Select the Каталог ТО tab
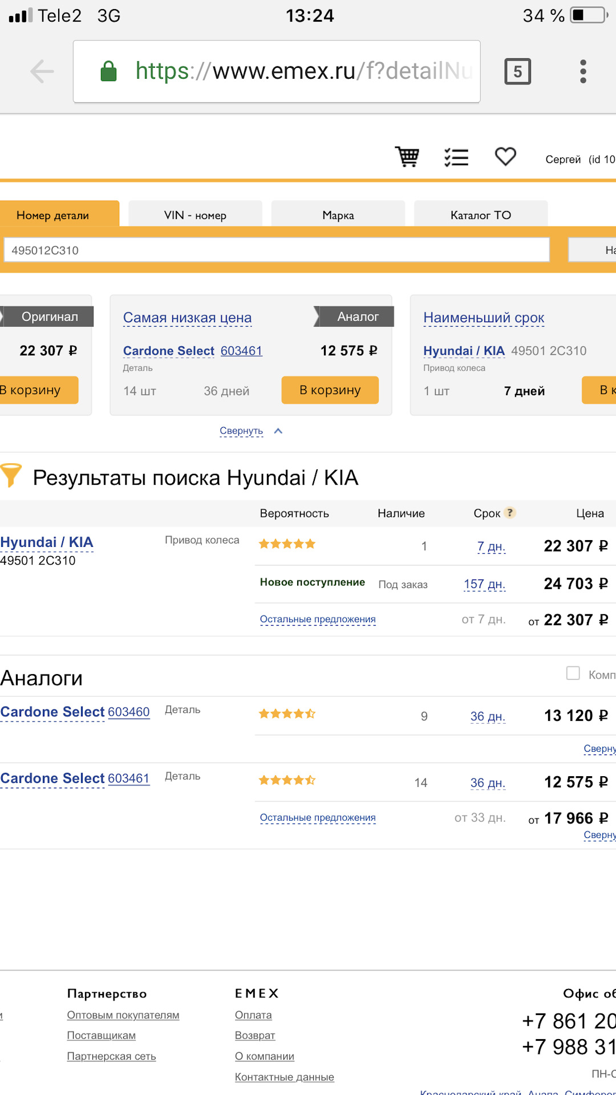This screenshot has width=616, height=1095. click(x=480, y=215)
